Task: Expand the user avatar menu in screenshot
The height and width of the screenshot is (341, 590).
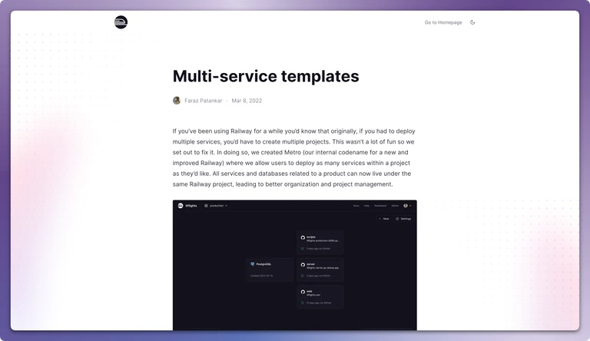Action: tap(407, 206)
